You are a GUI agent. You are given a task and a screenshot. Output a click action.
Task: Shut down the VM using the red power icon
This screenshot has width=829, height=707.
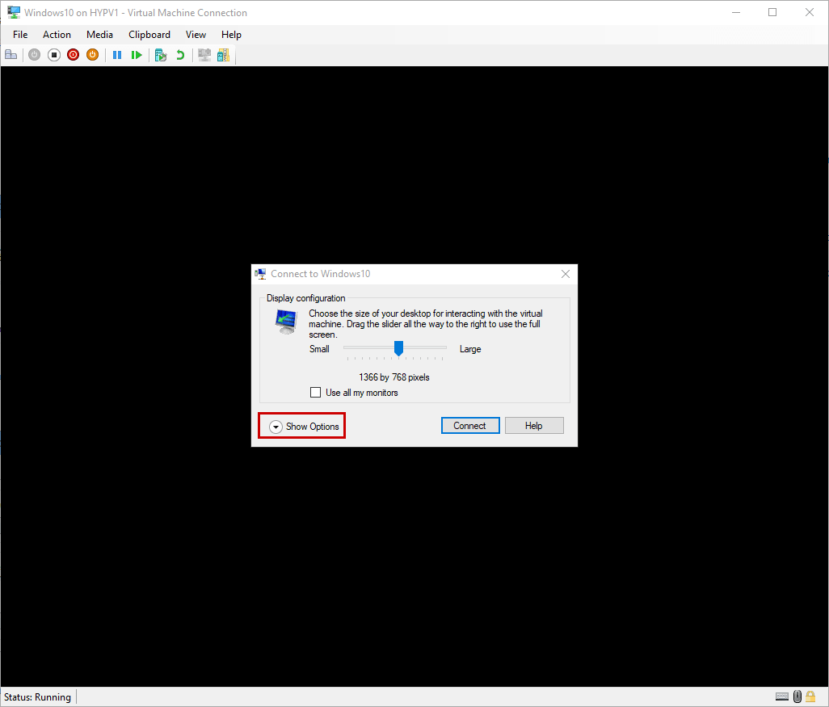point(73,55)
